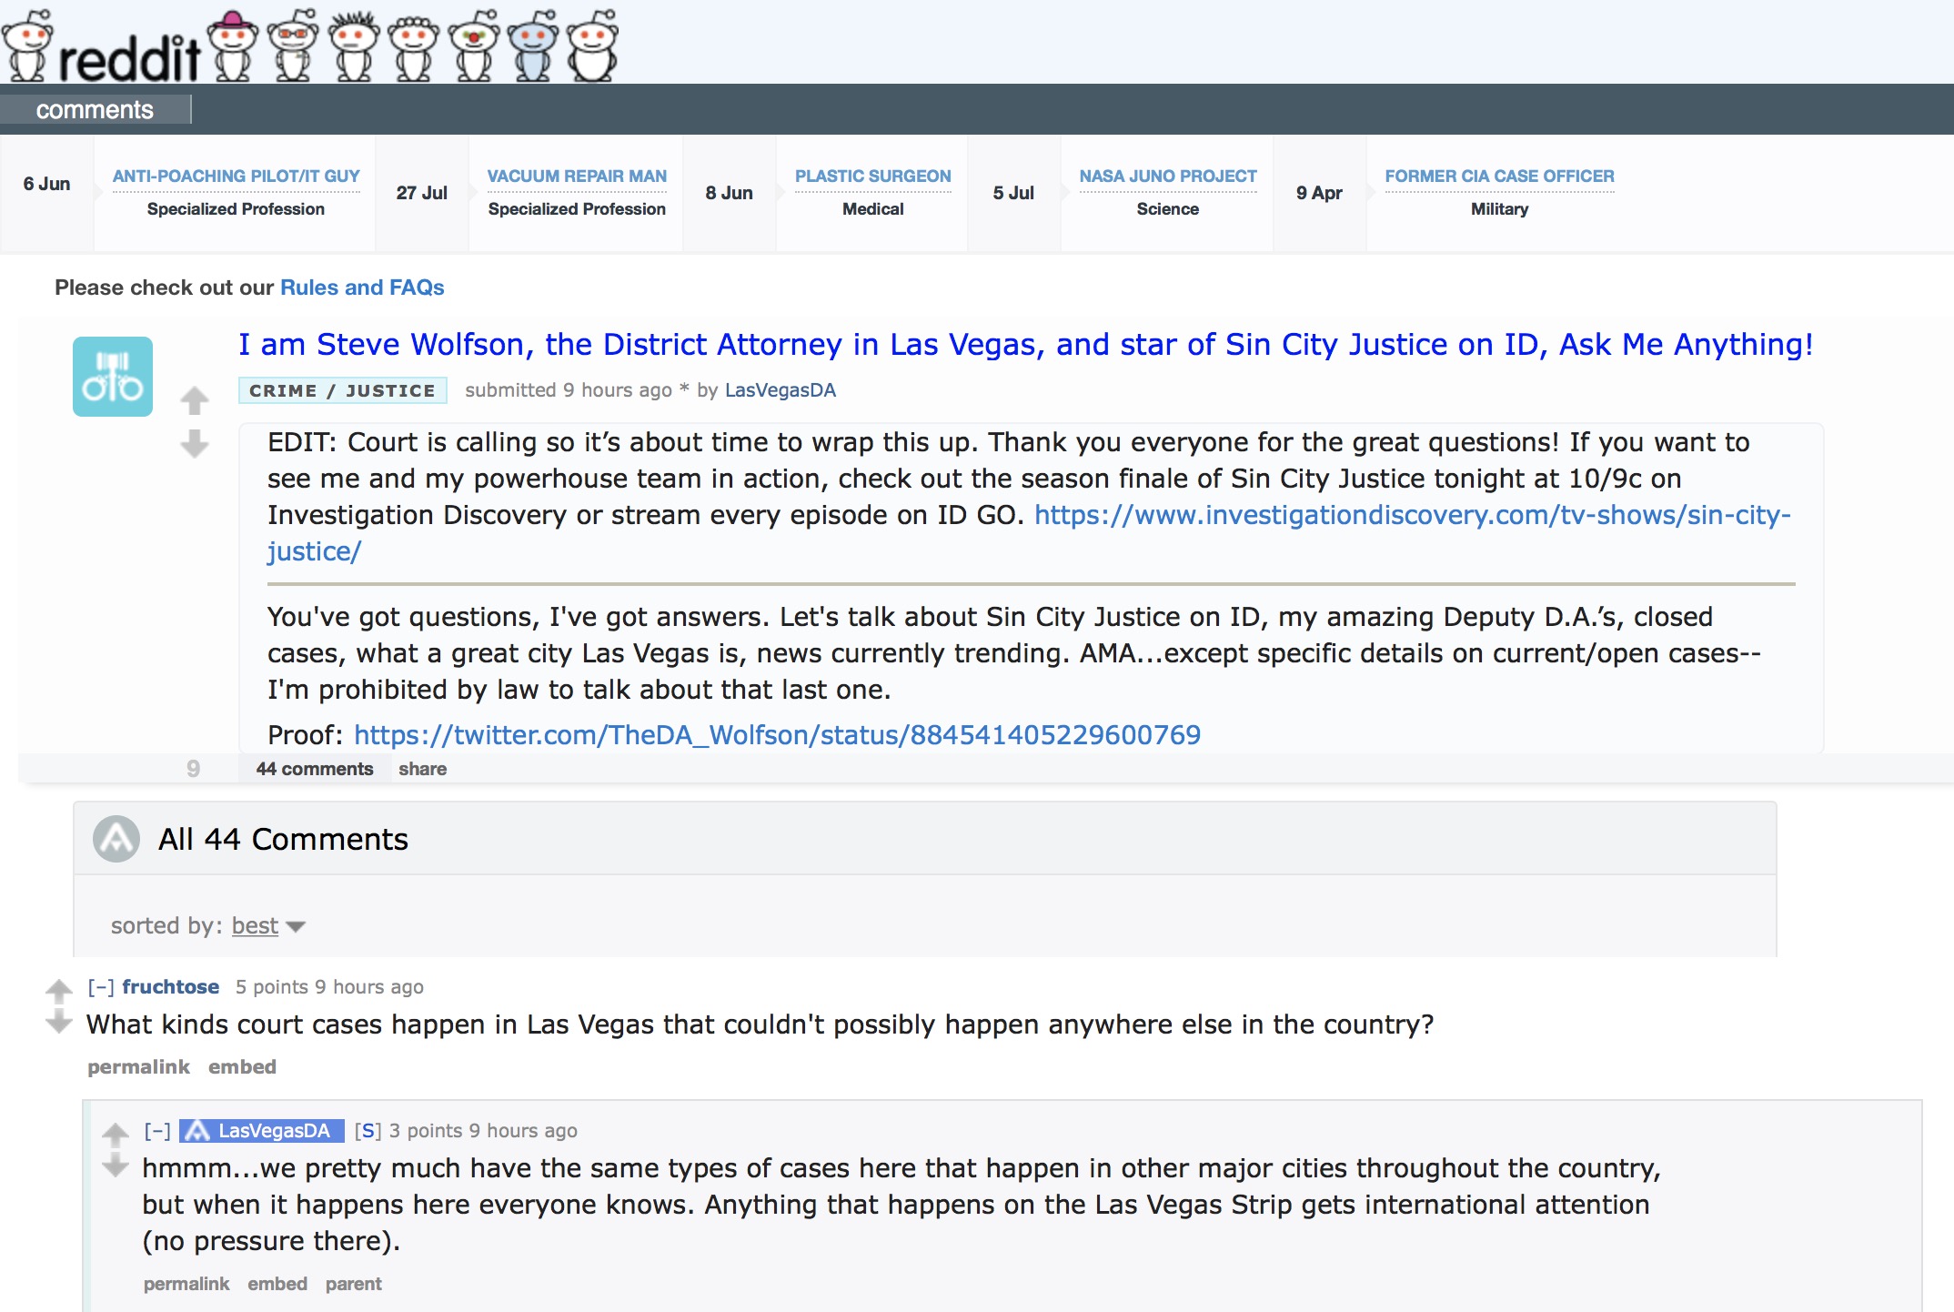Screen dimensions: 1954x1312
Task: Switch to the comments tab
Action: tap(95, 110)
